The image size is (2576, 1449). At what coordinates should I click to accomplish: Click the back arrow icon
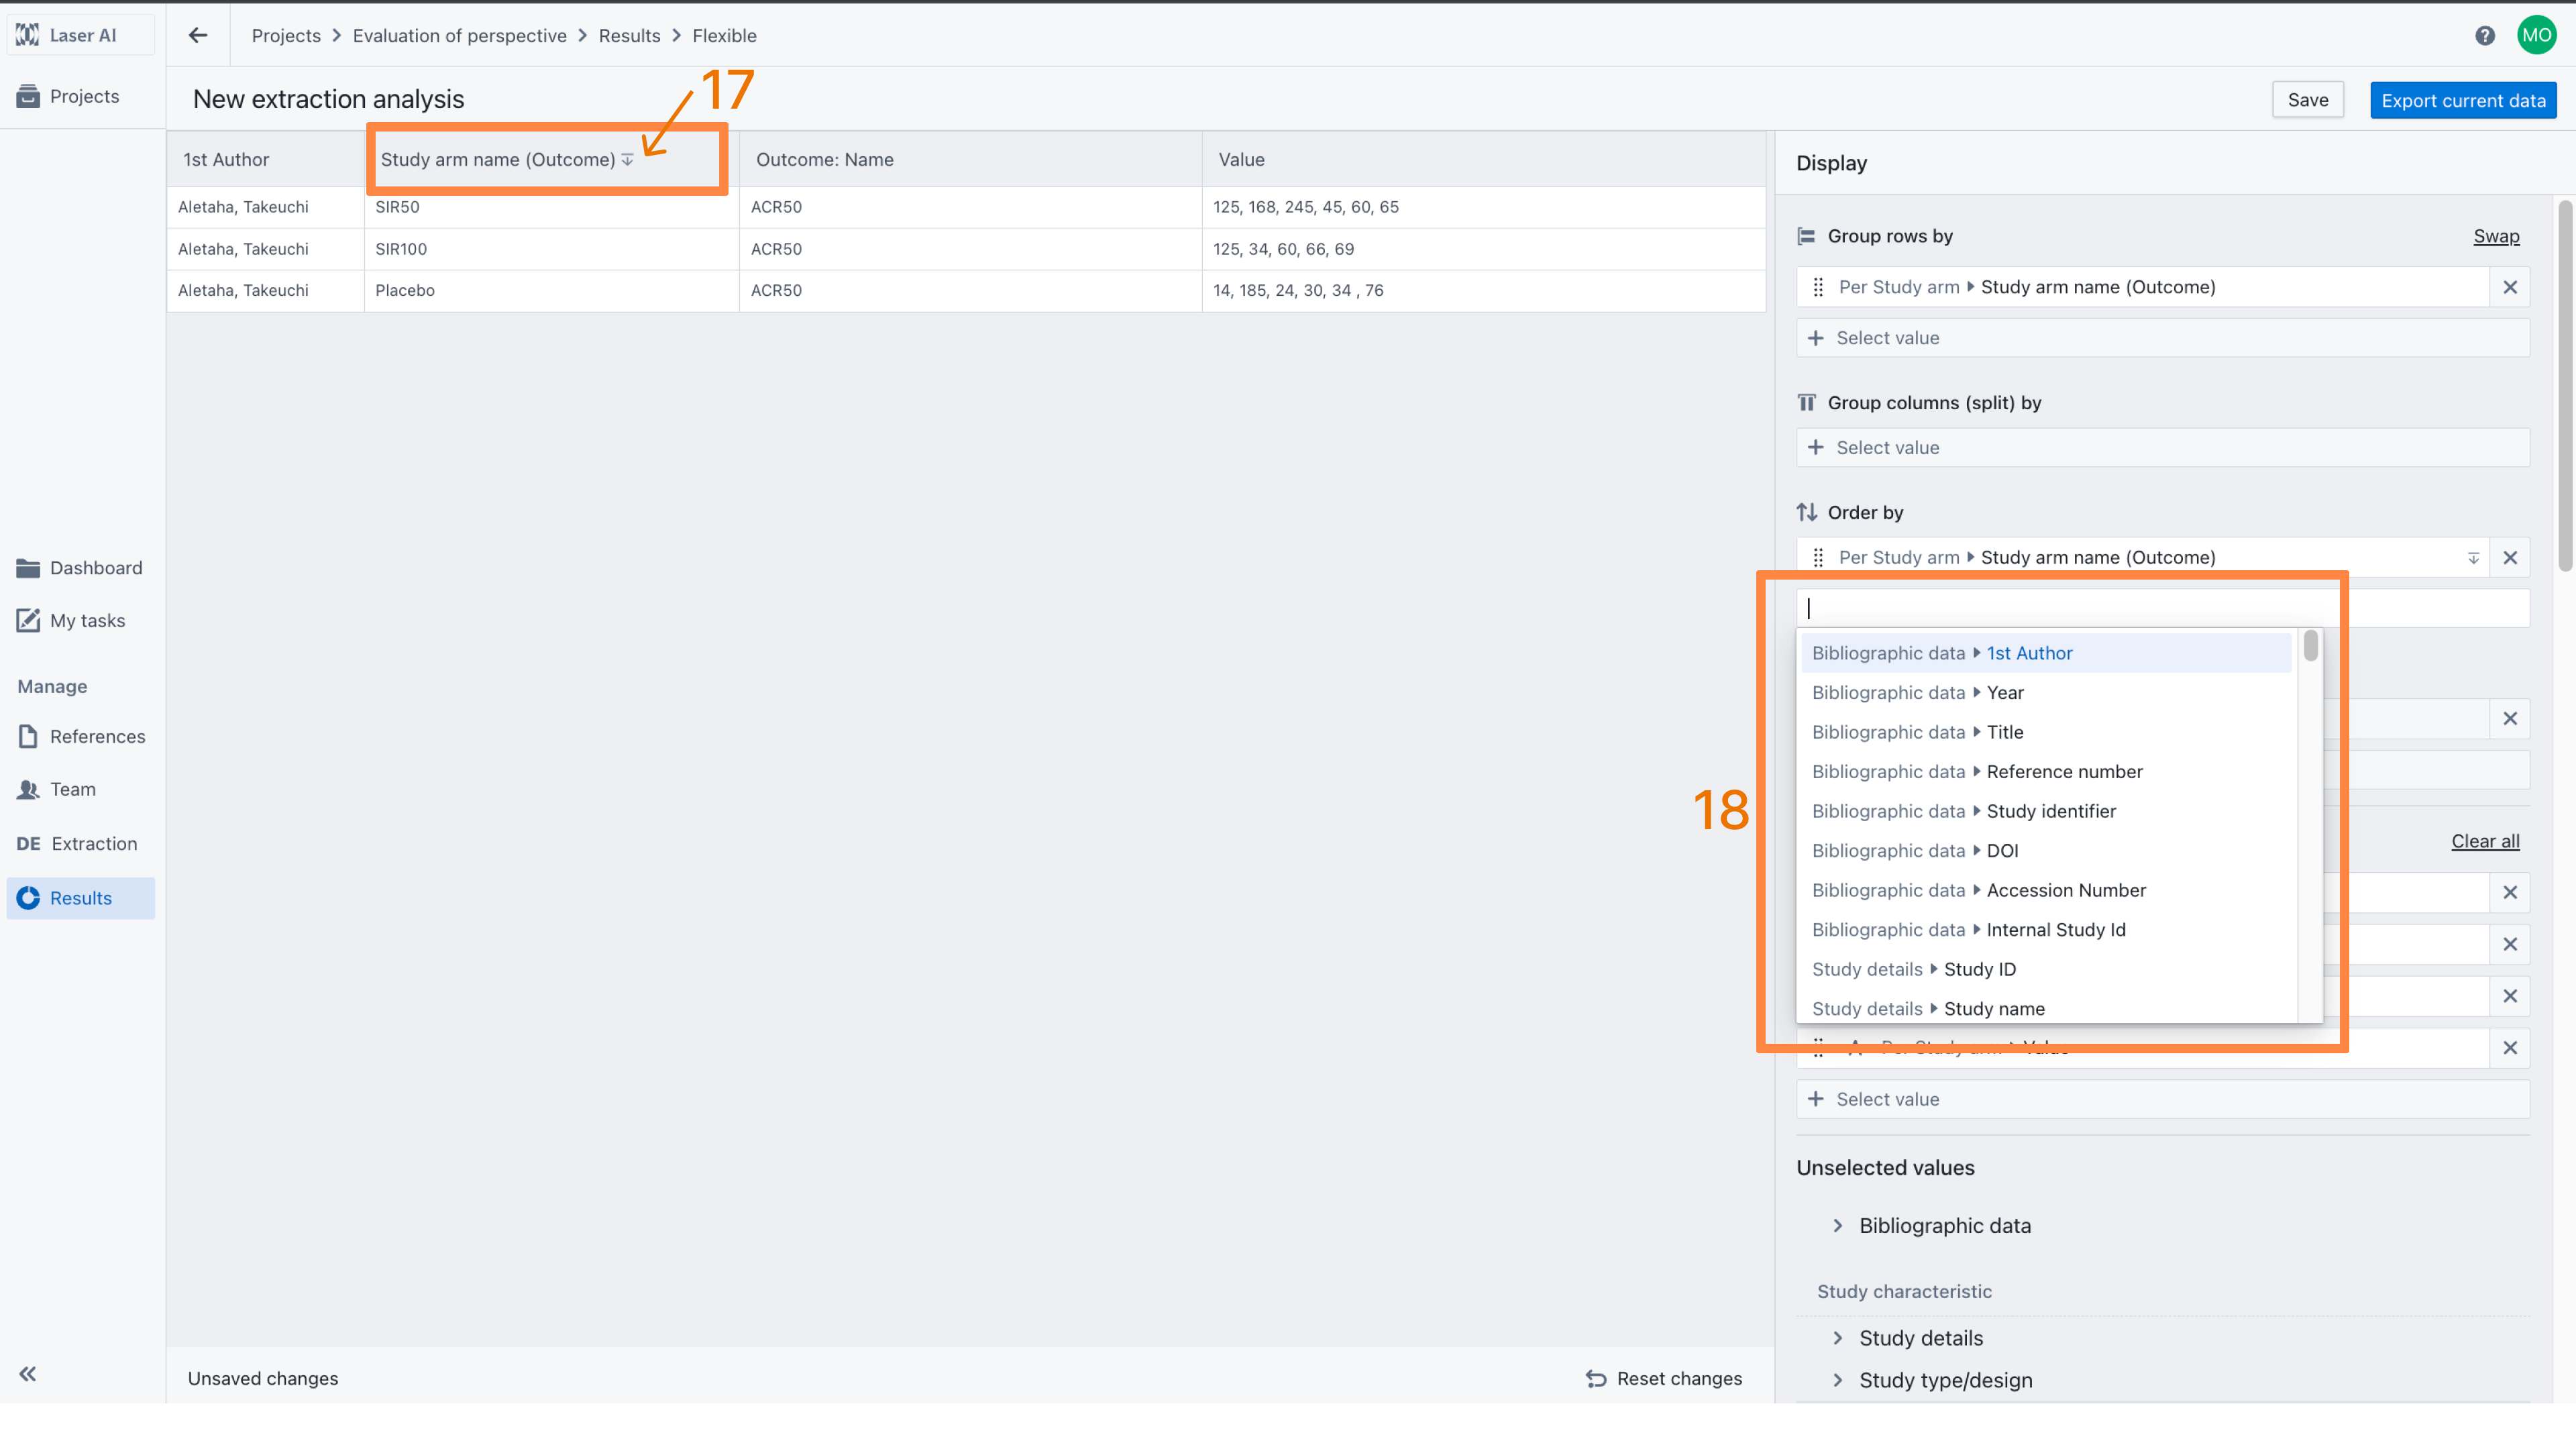(x=198, y=36)
